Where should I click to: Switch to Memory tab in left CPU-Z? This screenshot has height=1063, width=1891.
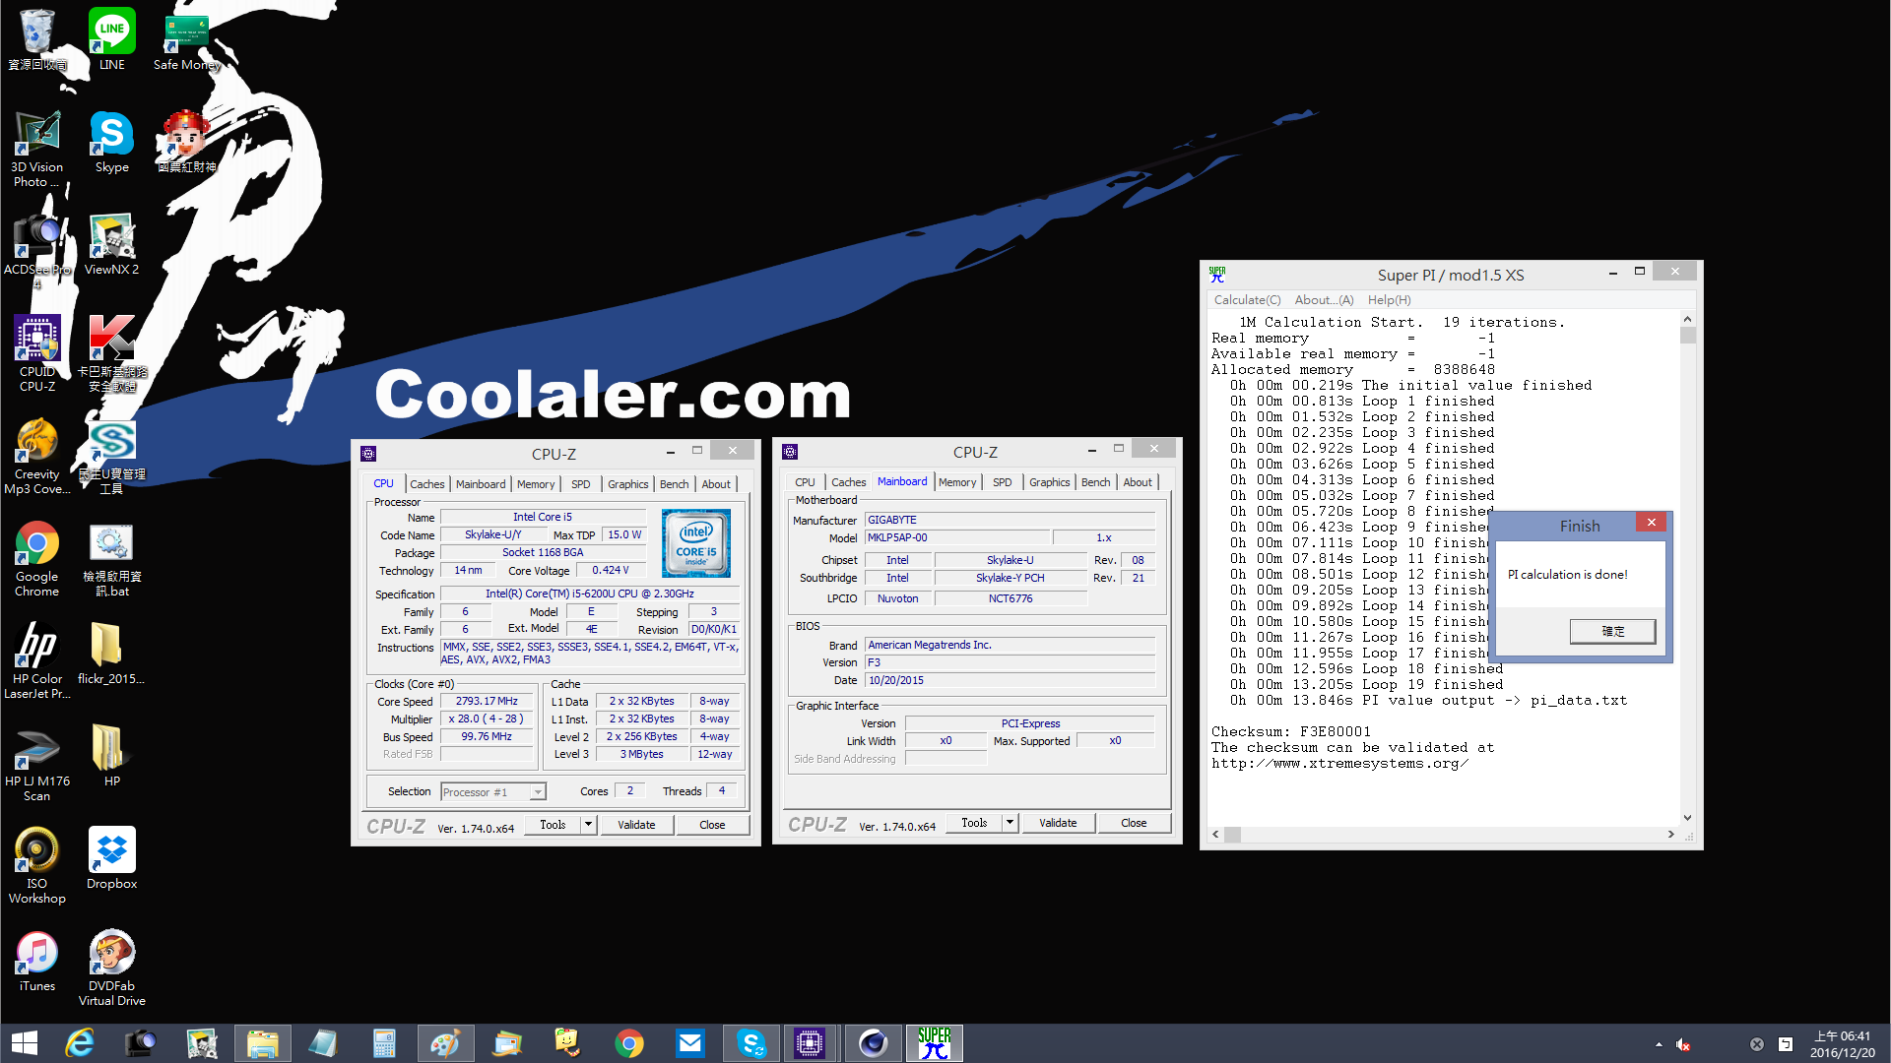click(536, 484)
